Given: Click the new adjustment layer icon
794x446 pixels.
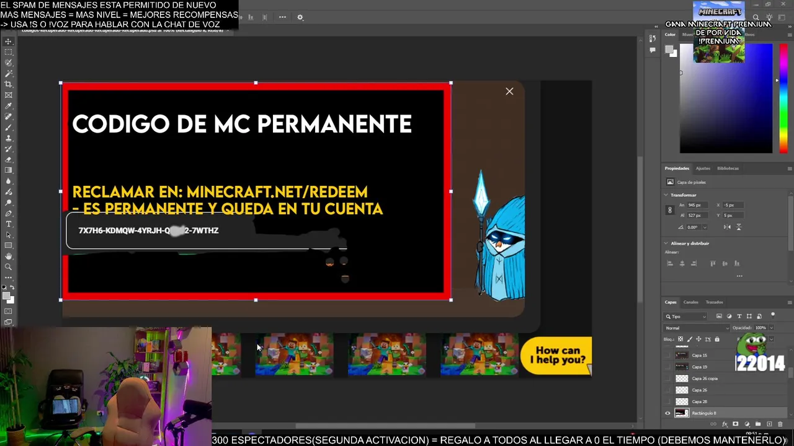Looking at the screenshot, I should point(747,424).
